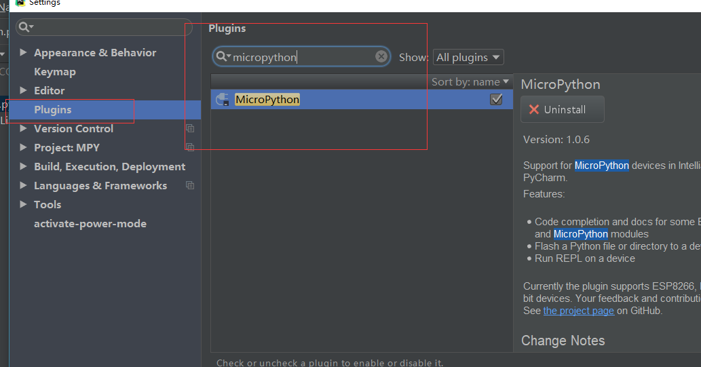
Task: Expand the Appearance & Behavior tree arrow
Action: coord(24,52)
